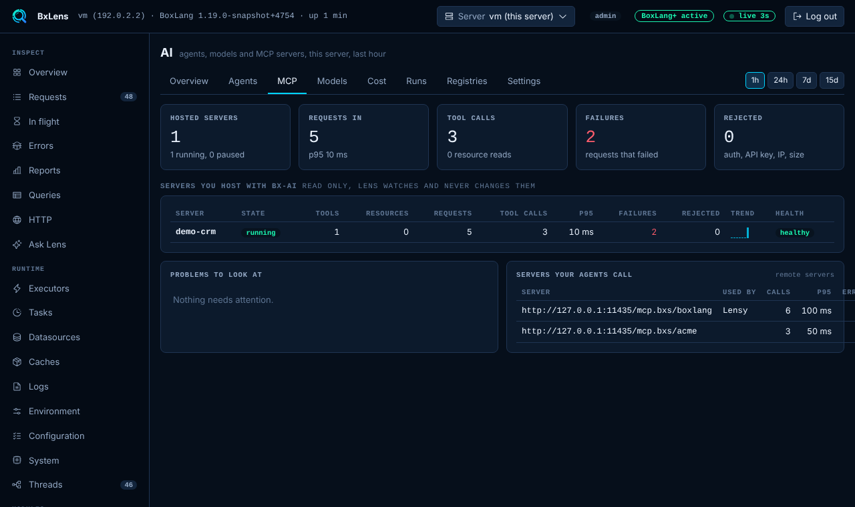
Task: Open the Registries tab
Action: [x=467, y=81]
